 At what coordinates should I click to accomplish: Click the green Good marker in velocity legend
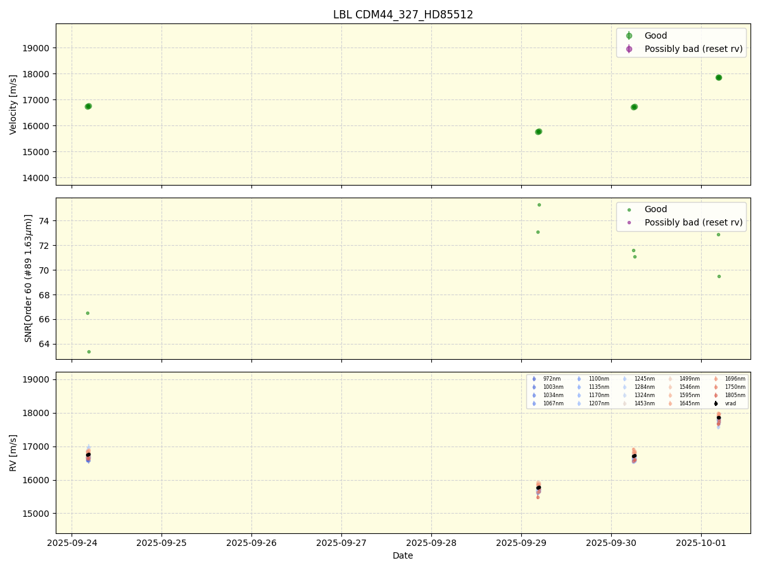pos(629,36)
